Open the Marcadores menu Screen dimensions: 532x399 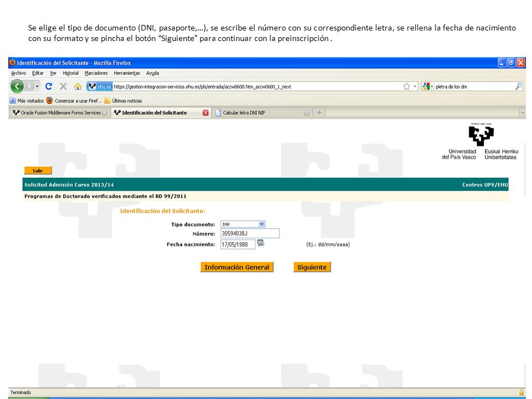(x=96, y=73)
